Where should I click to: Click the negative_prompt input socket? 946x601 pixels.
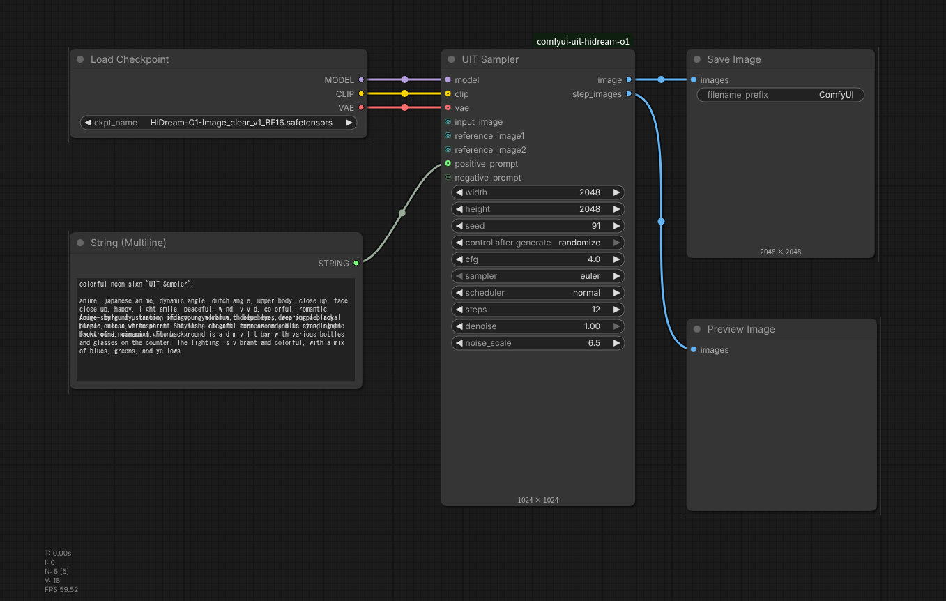(448, 178)
